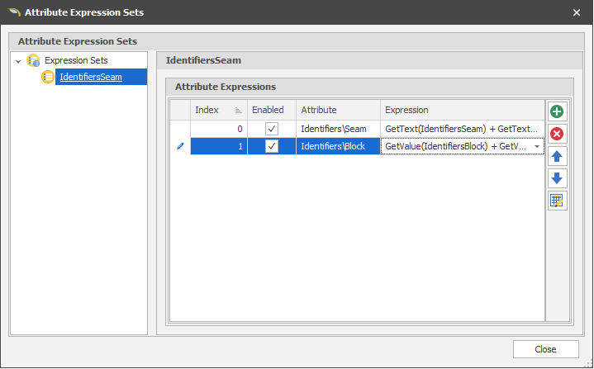Collapse the Expression Sets tree node

point(18,60)
